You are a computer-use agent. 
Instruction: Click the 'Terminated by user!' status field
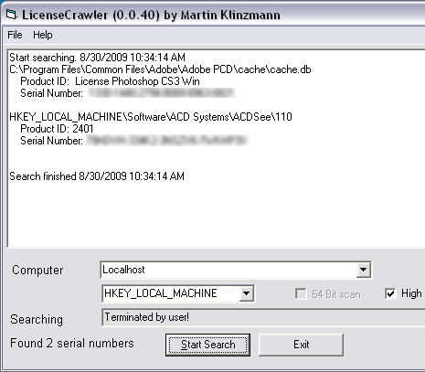click(264, 317)
